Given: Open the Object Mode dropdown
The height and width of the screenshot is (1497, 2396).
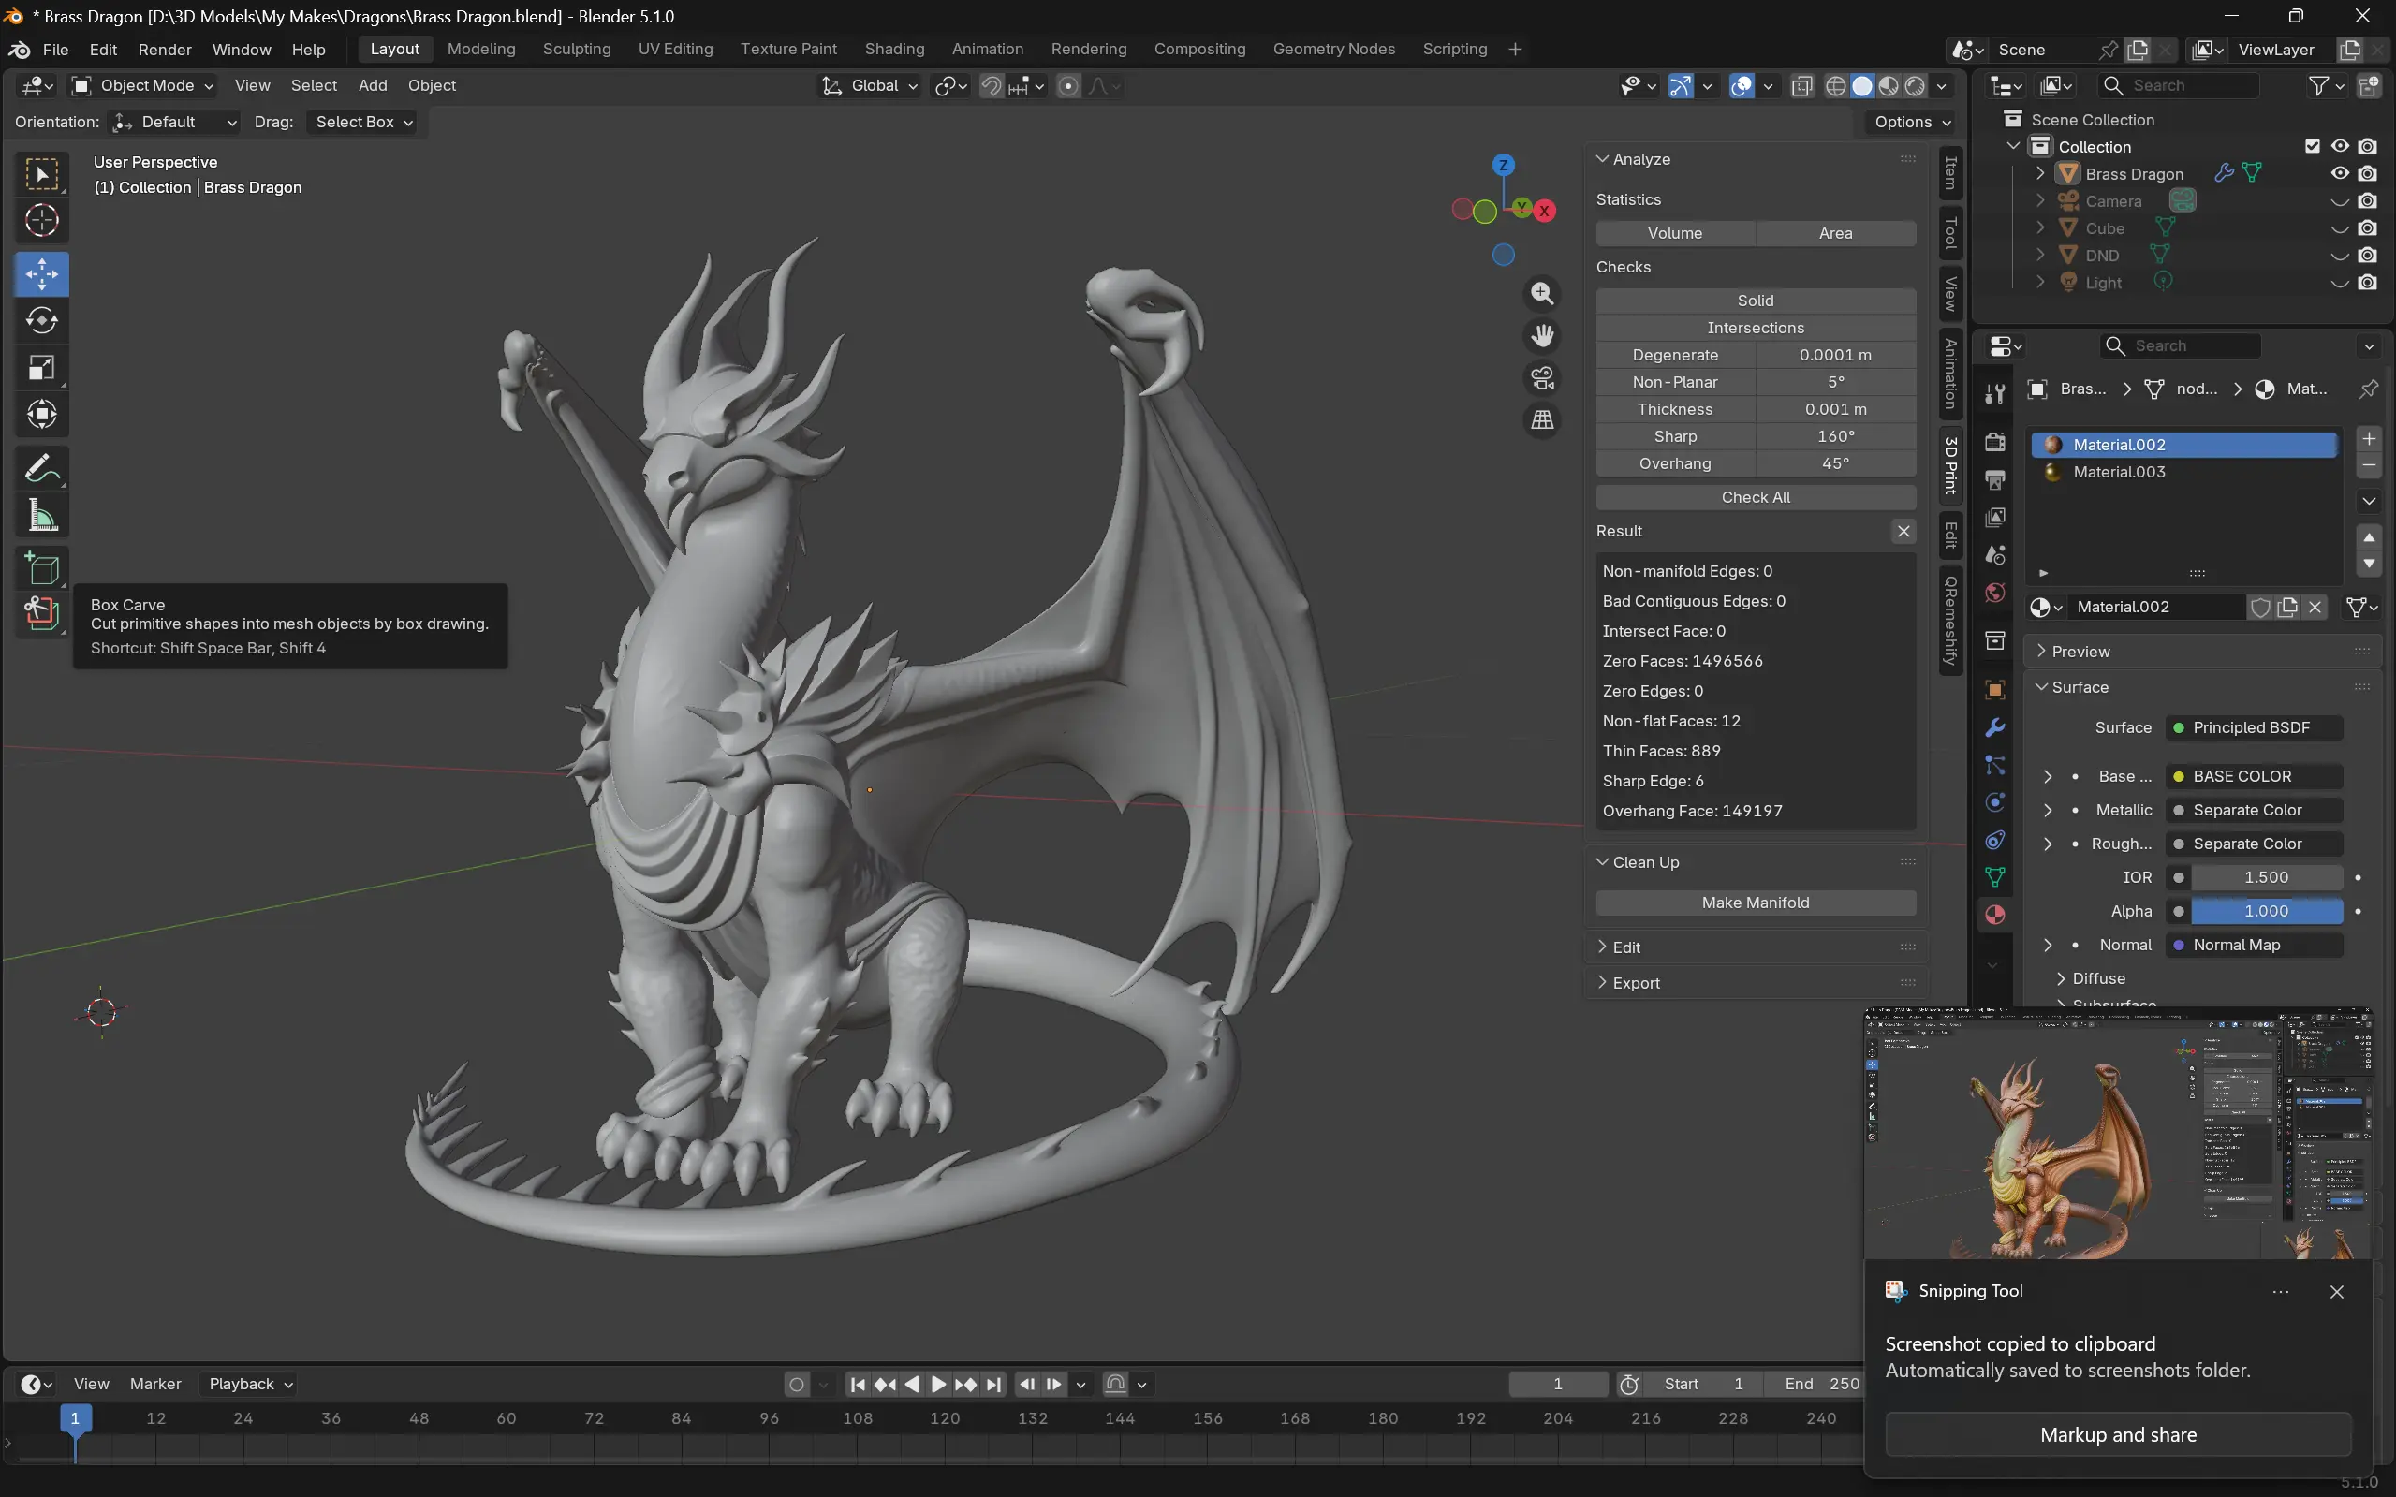Looking at the screenshot, I should 143,86.
